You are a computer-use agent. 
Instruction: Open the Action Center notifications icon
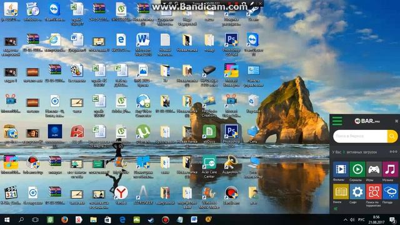tap(392, 219)
